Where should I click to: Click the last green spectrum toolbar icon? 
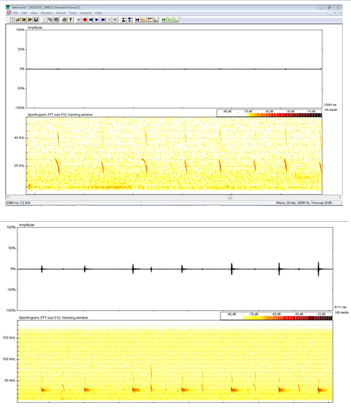176,20
